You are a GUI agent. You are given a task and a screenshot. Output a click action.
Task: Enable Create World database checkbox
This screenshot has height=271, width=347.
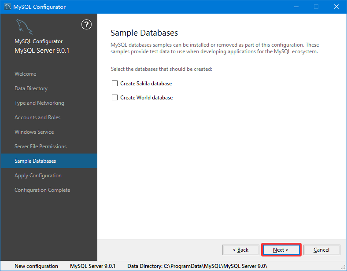pyautogui.click(x=114, y=98)
